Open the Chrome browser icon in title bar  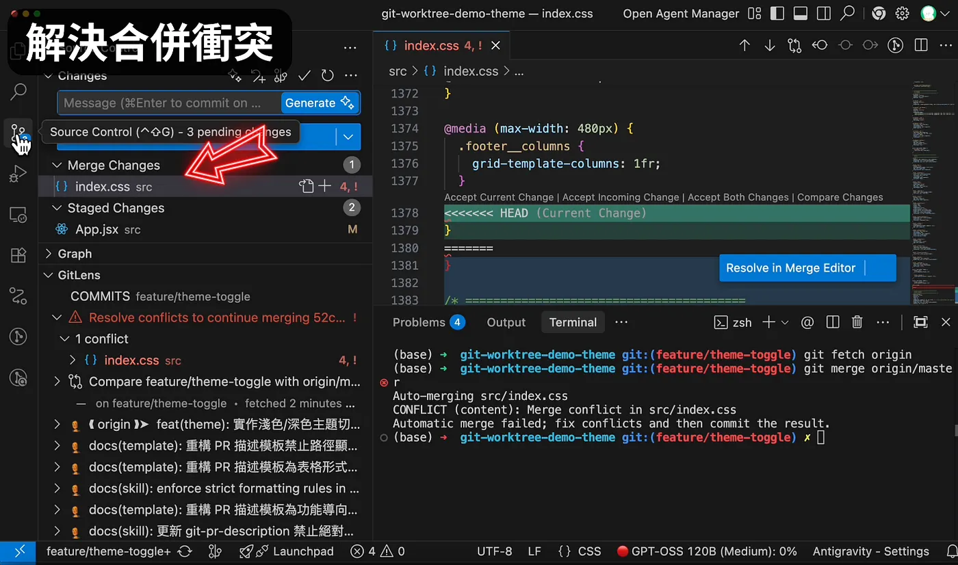click(879, 14)
